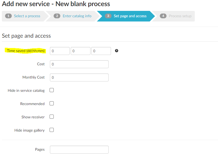Tick the Recommended checkbox

(x=52, y=103)
